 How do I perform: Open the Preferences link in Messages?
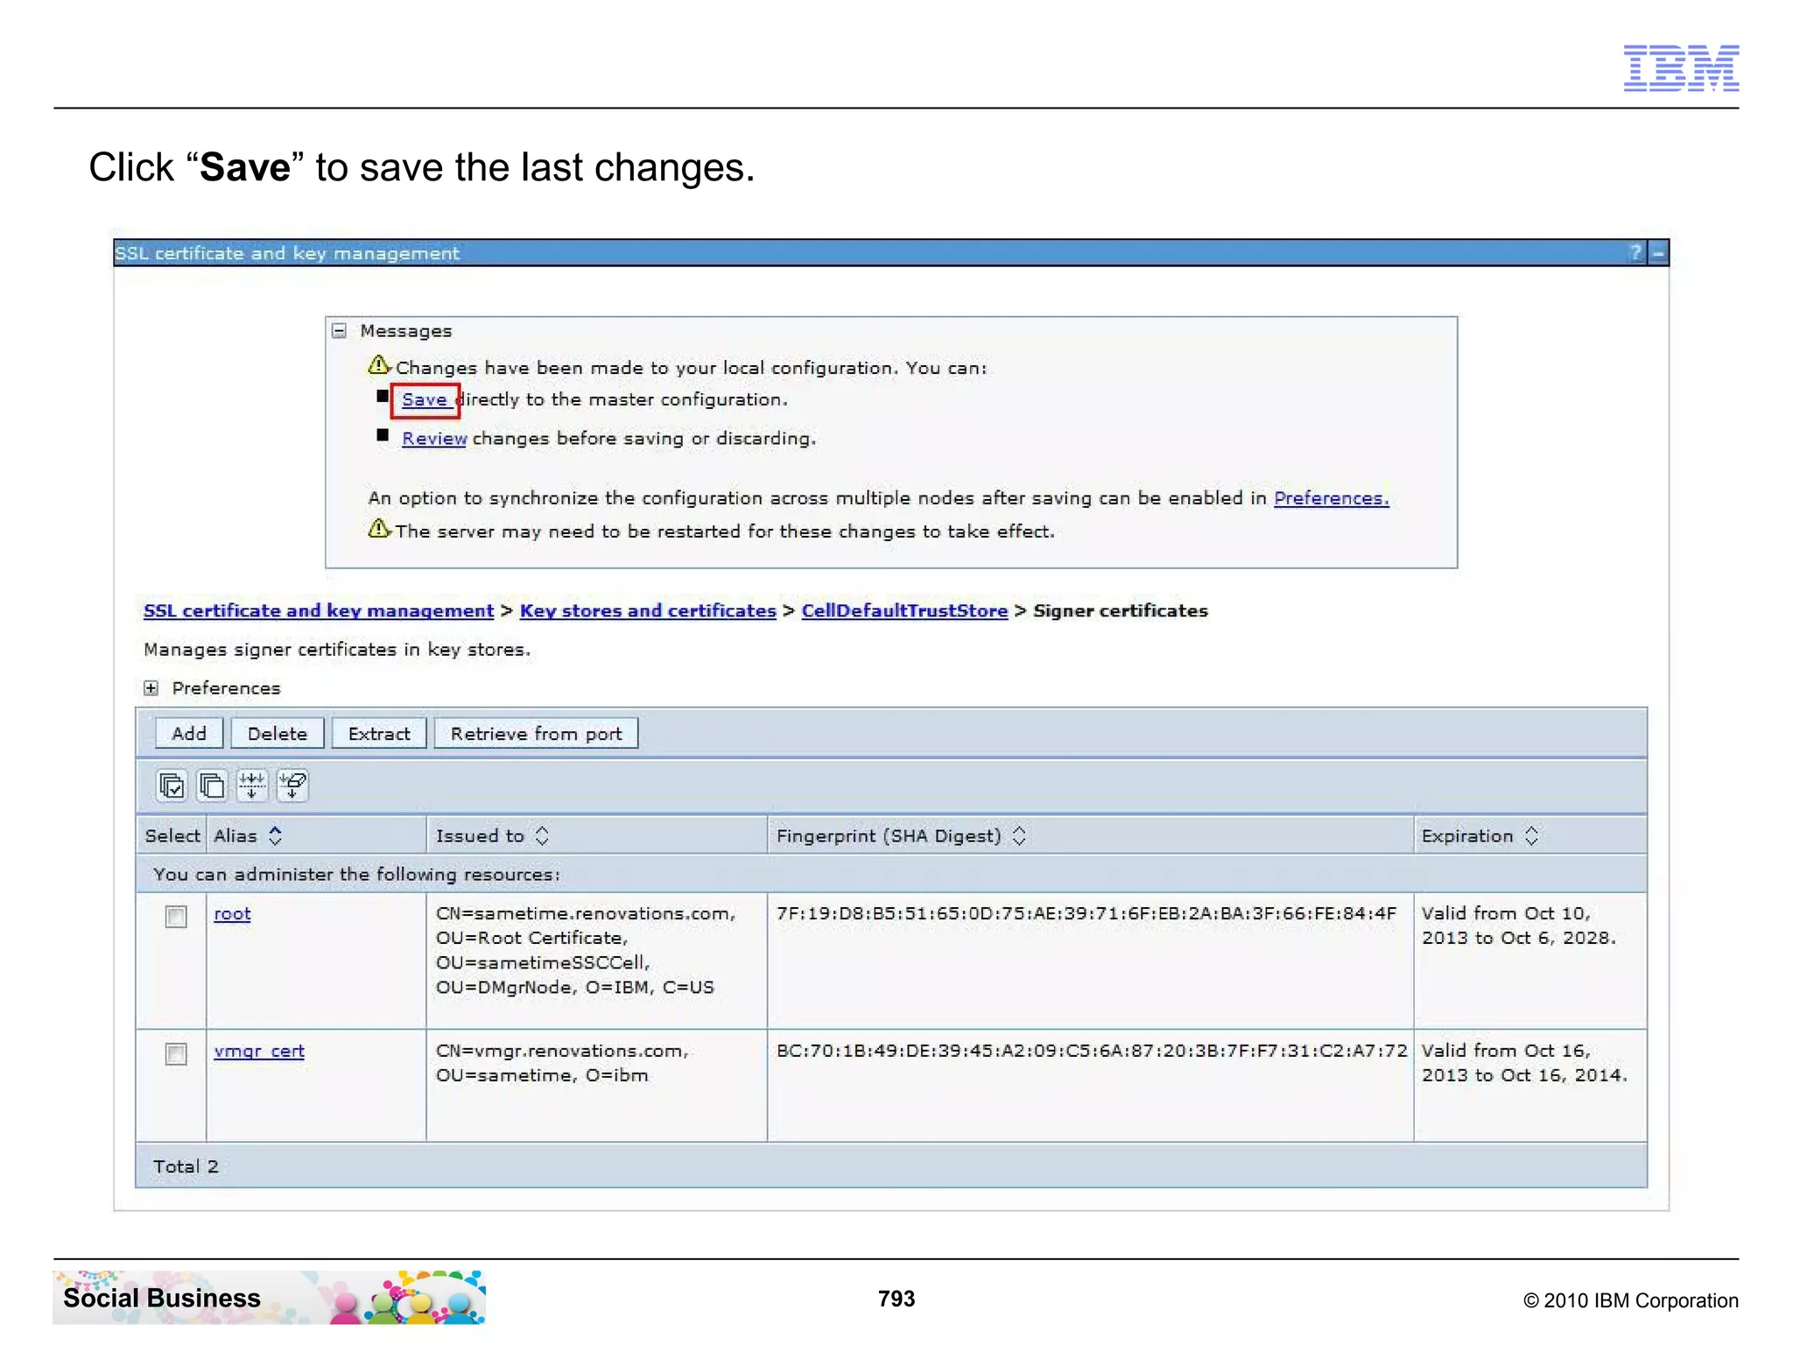point(1331,498)
